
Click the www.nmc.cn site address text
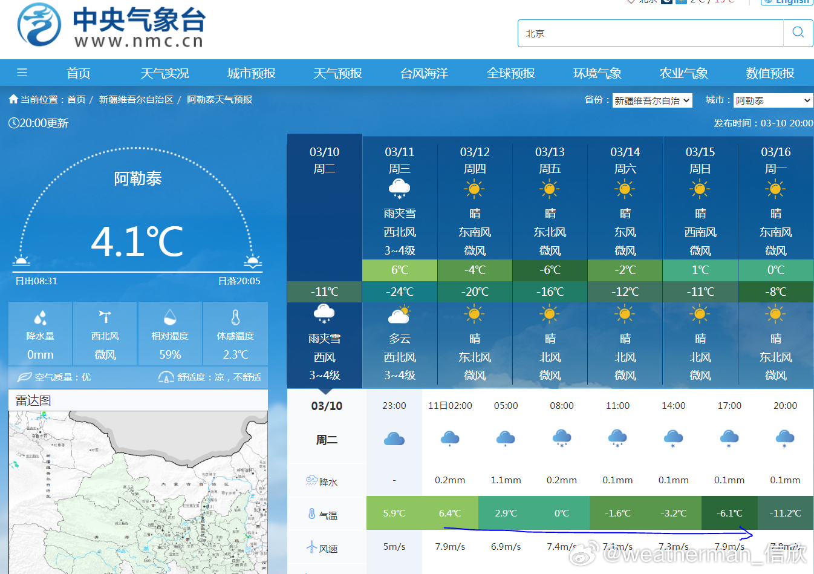(139, 41)
